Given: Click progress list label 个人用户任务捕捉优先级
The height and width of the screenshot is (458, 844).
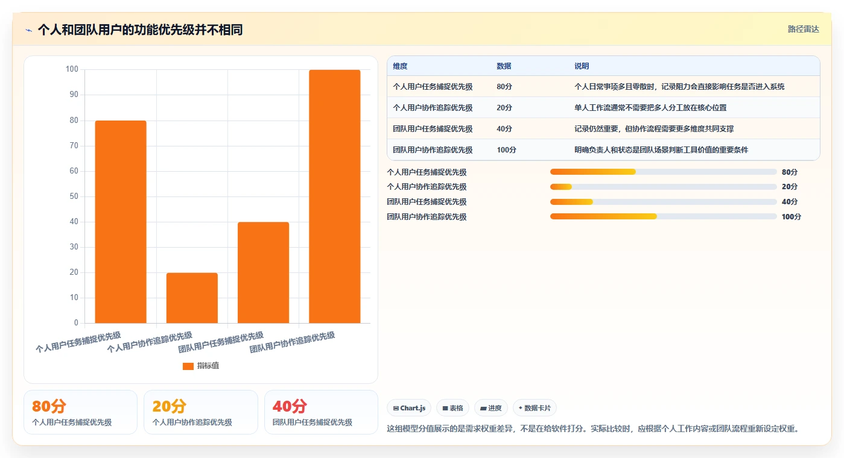Looking at the screenshot, I should (427, 172).
